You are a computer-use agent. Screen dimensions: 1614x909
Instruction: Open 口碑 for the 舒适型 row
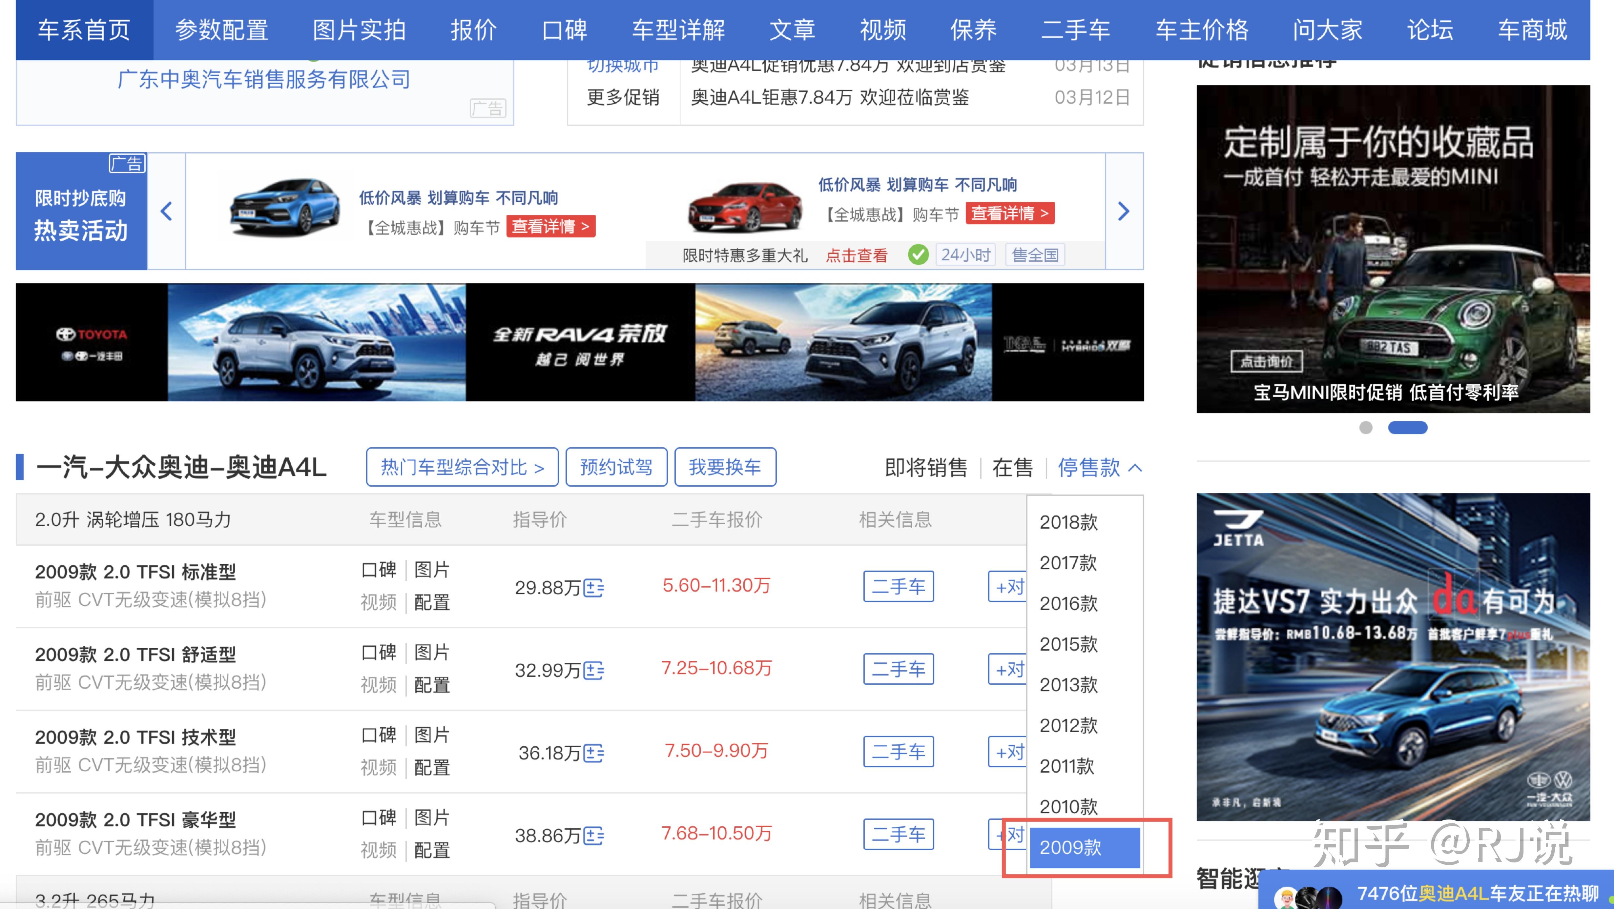pyautogui.click(x=379, y=652)
